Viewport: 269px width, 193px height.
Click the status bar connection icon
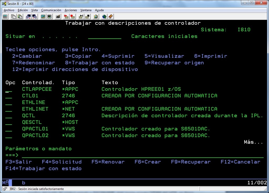(5, 189)
